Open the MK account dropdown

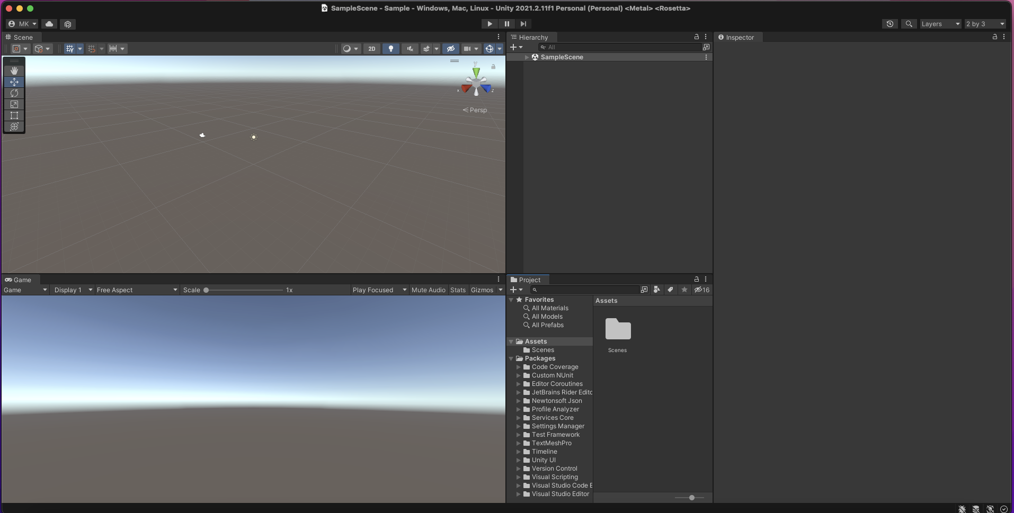click(22, 24)
